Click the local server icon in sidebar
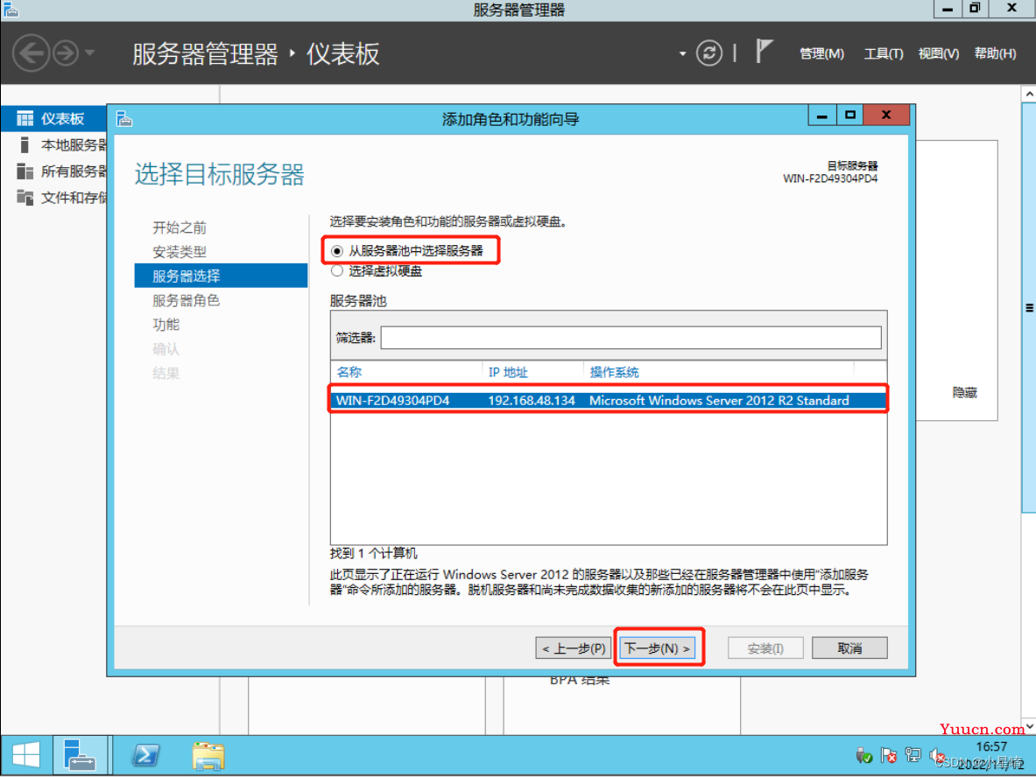 (x=25, y=144)
